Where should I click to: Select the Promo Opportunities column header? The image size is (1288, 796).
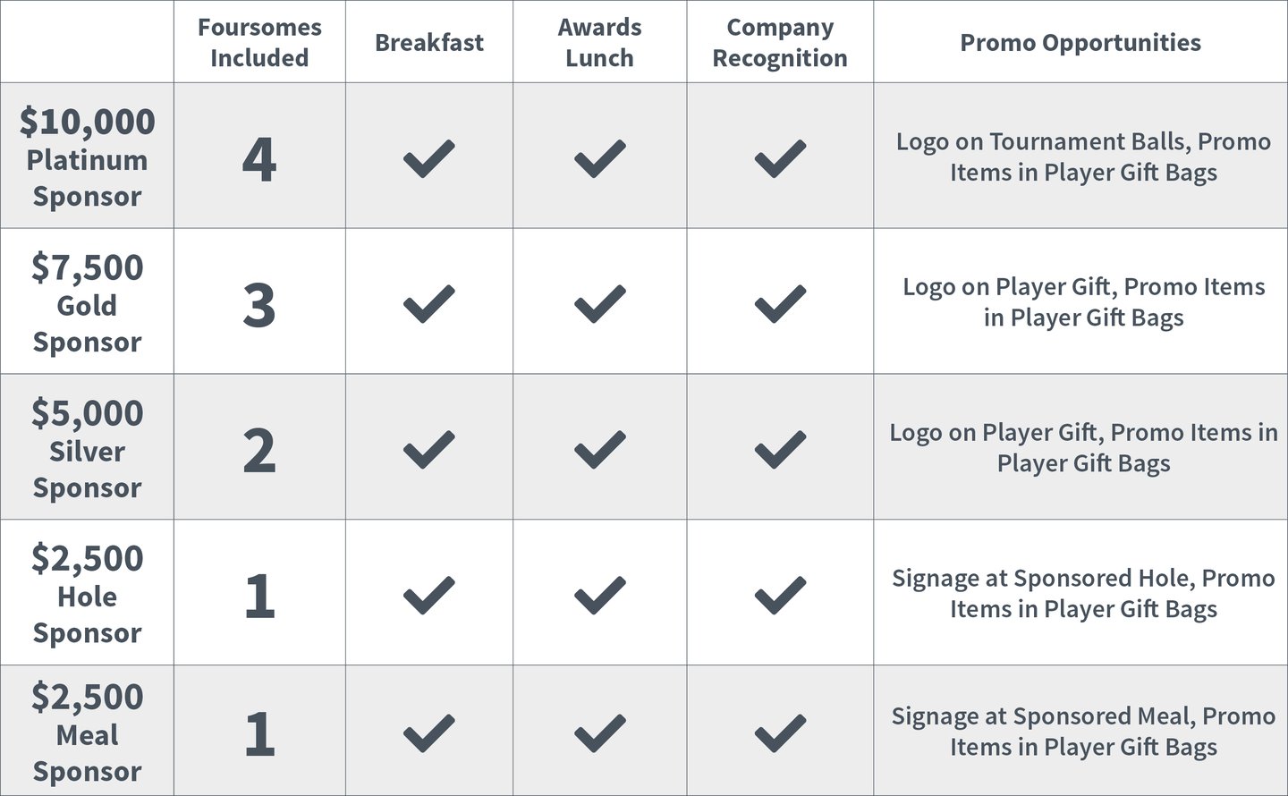coord(1080,42)
